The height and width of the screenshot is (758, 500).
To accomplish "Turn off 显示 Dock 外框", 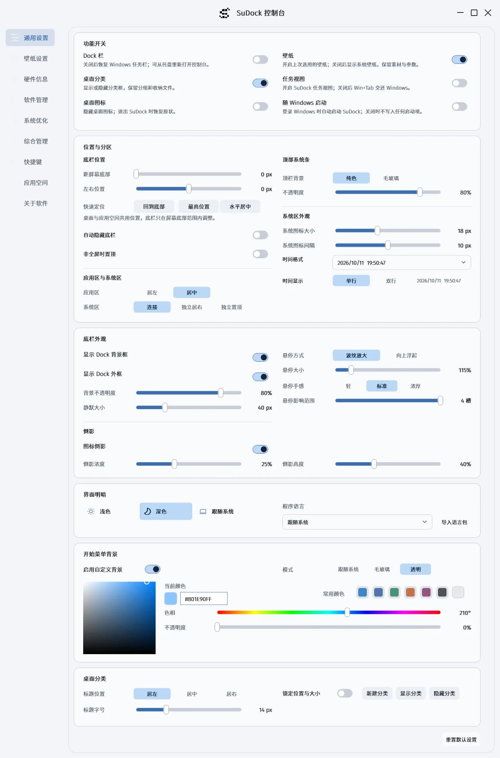I will (x=260, y=377).
